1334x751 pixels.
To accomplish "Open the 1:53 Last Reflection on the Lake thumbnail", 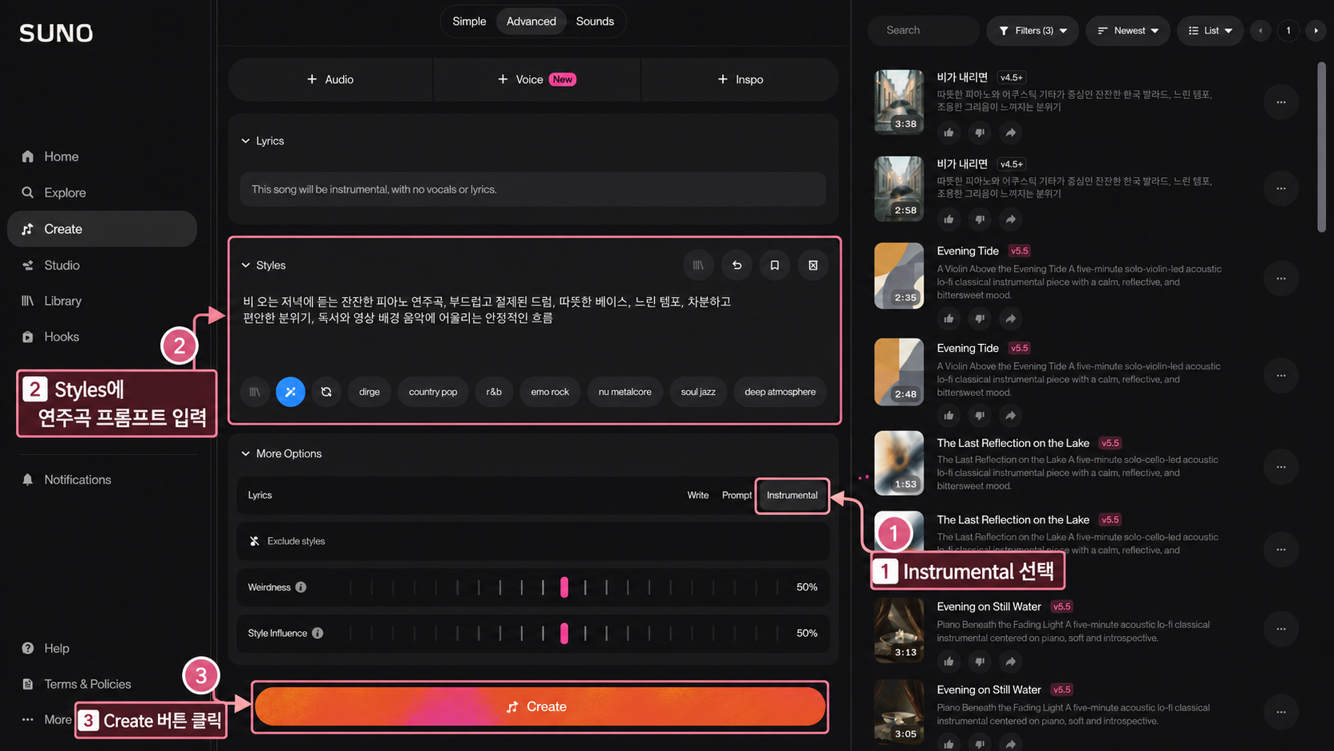I will [x=899, y=464].
